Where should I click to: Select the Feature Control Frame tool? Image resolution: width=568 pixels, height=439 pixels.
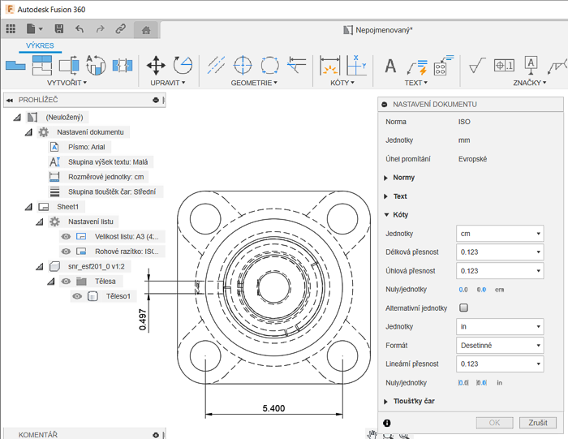click(x=504, y=66)
